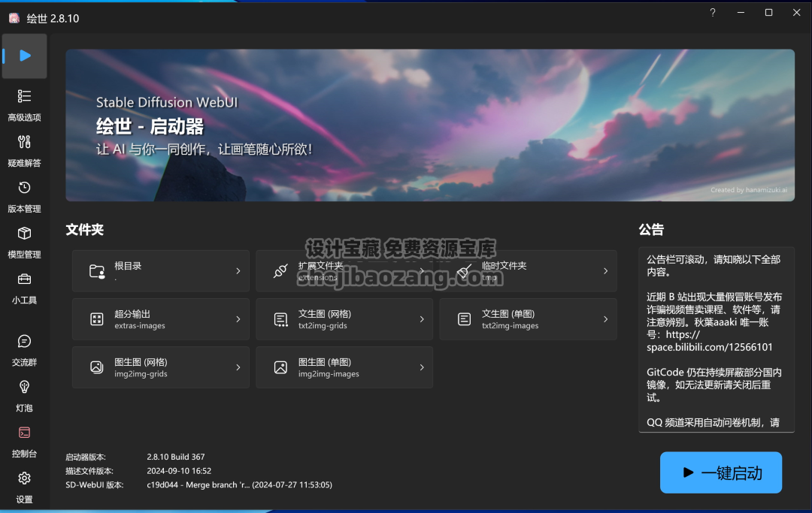Click the 图生图 (单图) picture icon
This screenshot has height=513, width=812.
click(x=280, y=367)
